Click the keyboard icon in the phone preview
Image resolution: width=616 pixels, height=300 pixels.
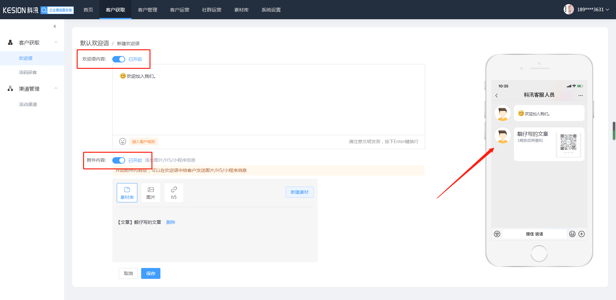pos(497,234)
